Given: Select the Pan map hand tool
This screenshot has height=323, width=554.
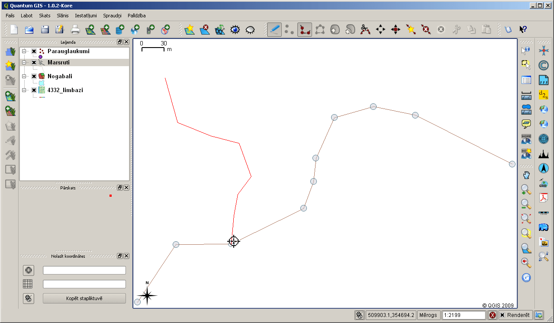Looking at the screenshot, I should [526, 175].
